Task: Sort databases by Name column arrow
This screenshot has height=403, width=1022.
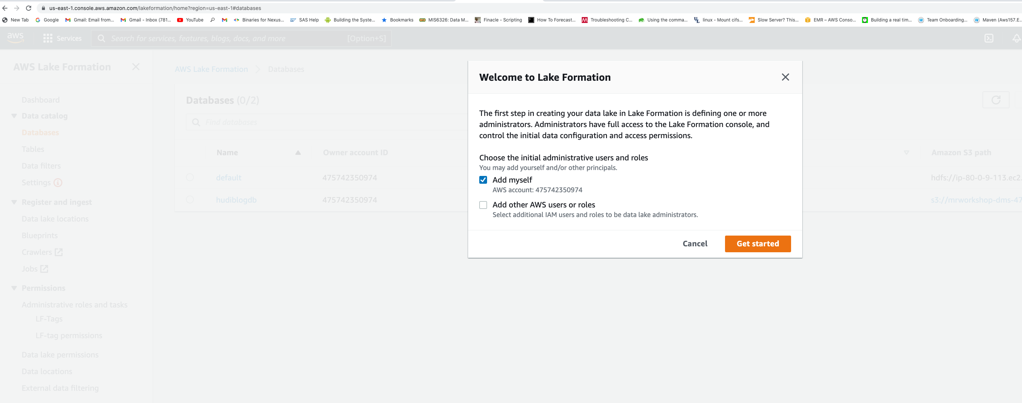Action: (x=298, y=152)
